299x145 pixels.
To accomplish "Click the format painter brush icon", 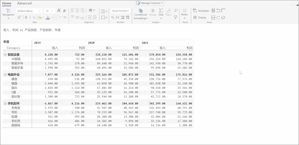I will [x=19, y=17].
